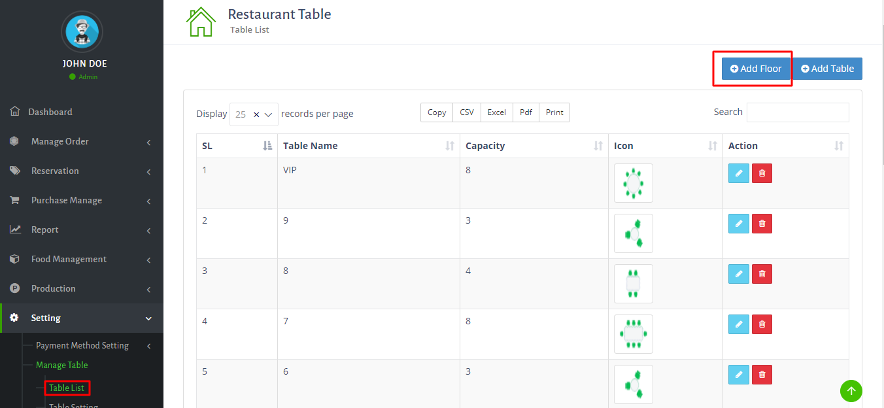Delete table 9 using the trash icon
This screenshot has height=408, width=884.
click(762, 224)
